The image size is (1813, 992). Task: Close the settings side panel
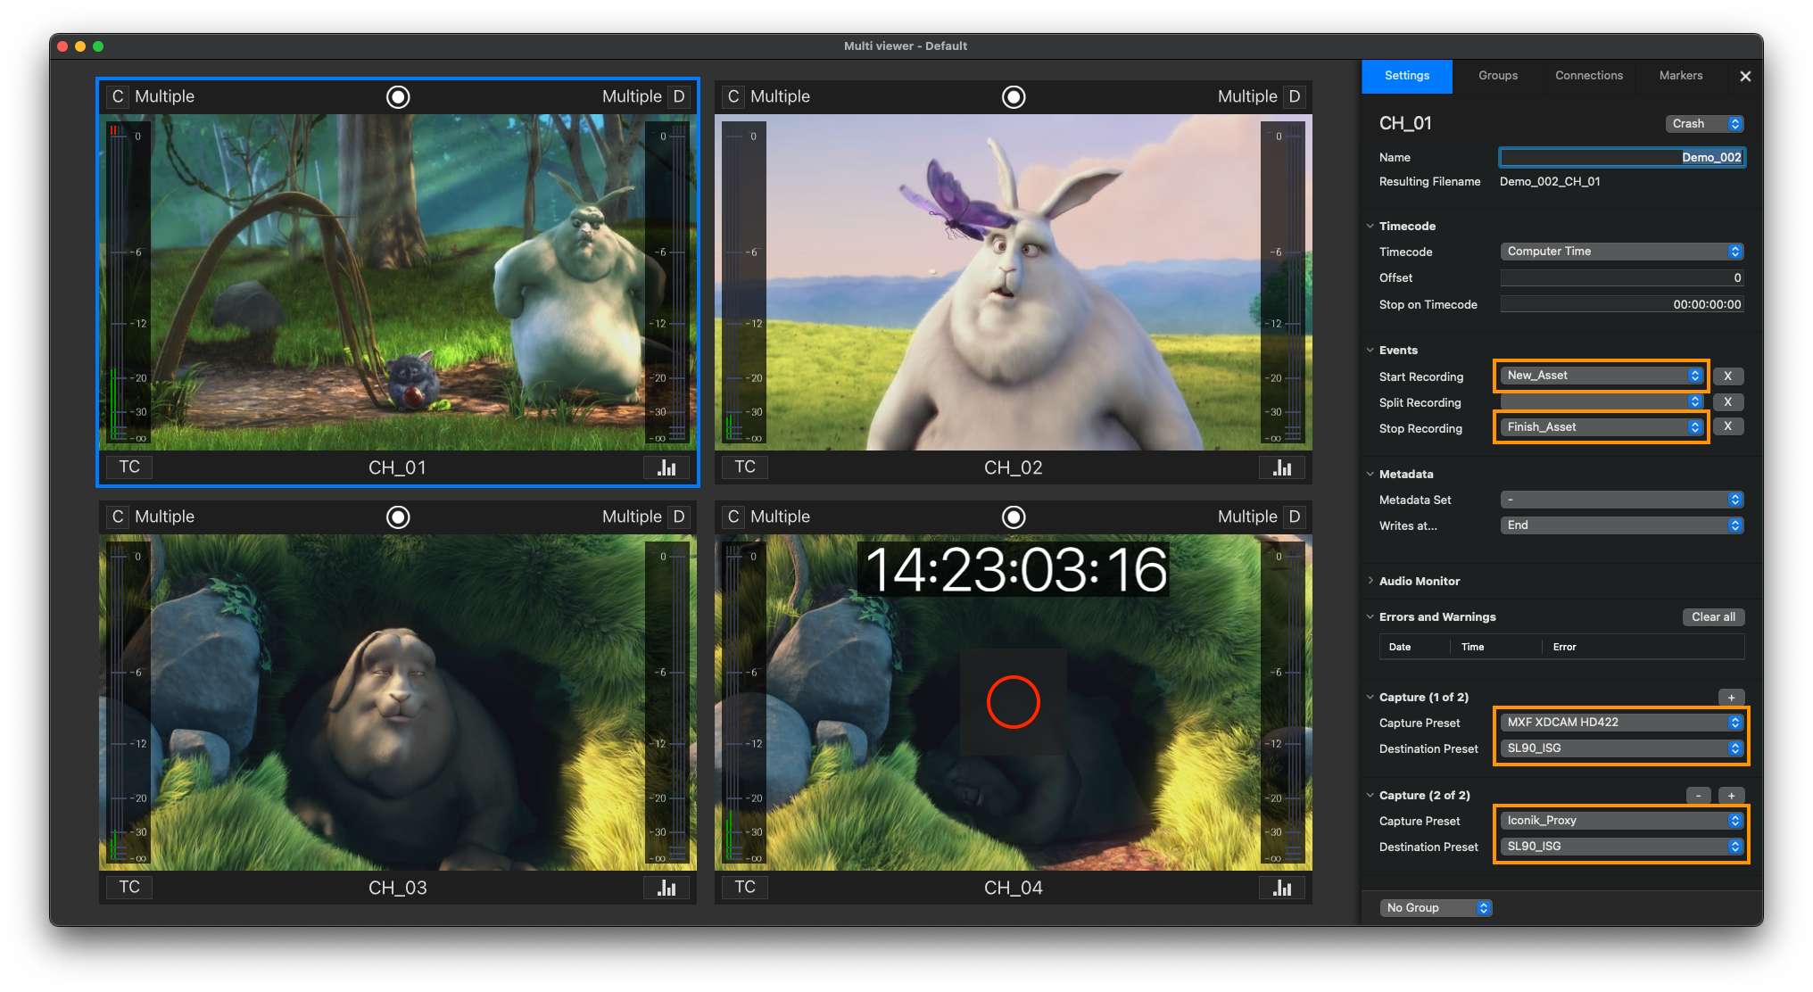tap(1745, 76)
